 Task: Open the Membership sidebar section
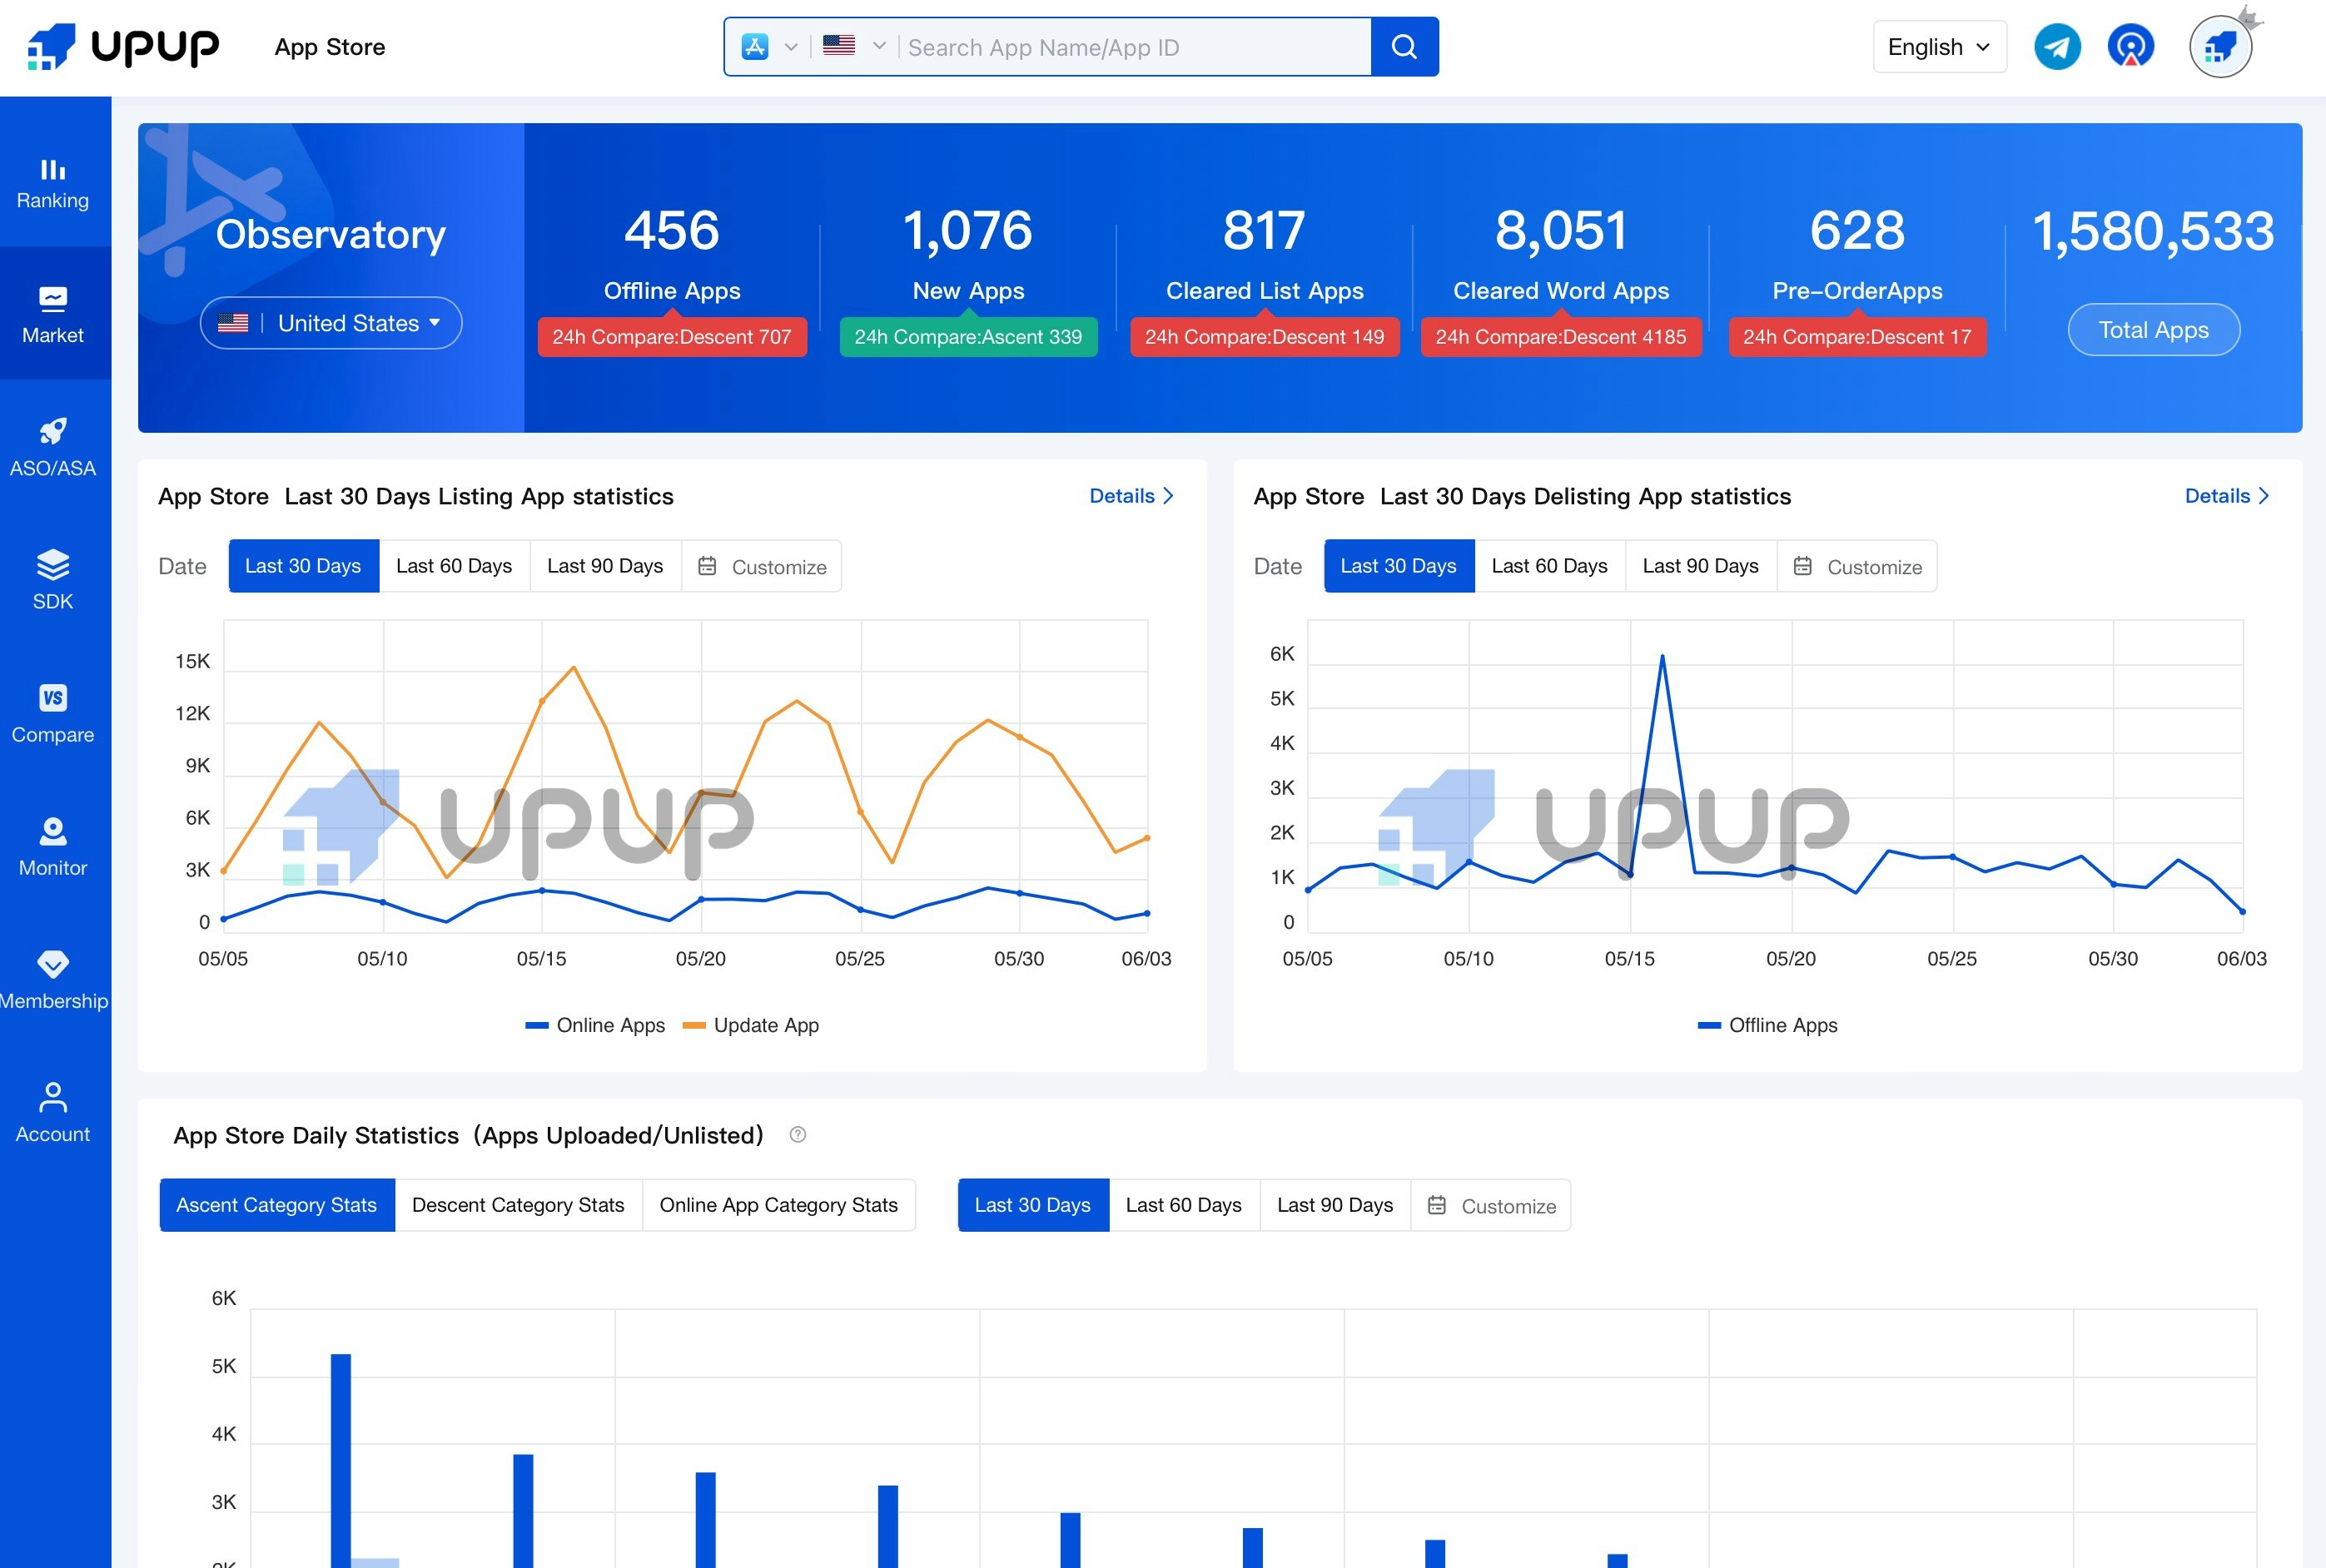[x=53, y=980]
